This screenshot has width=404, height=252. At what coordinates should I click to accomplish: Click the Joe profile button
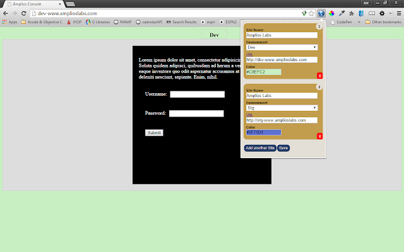point(366,3)
